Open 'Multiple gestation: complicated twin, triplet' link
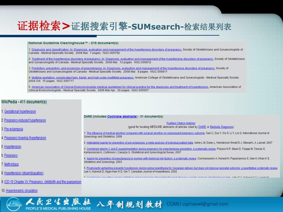Screen dimensions: 283x212 83,78
